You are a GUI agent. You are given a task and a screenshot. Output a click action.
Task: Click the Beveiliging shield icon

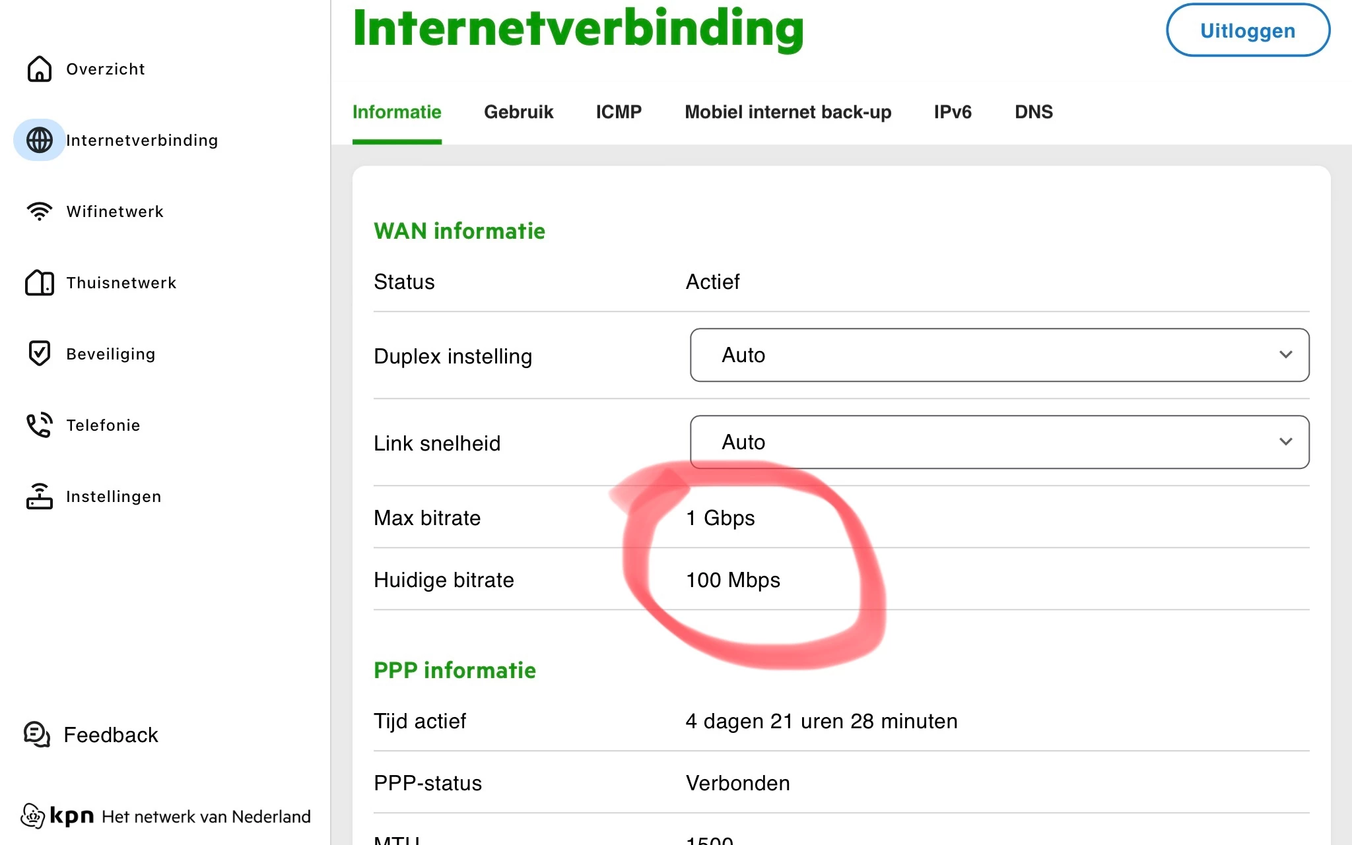pyautogui.click(x=40, y=354)
